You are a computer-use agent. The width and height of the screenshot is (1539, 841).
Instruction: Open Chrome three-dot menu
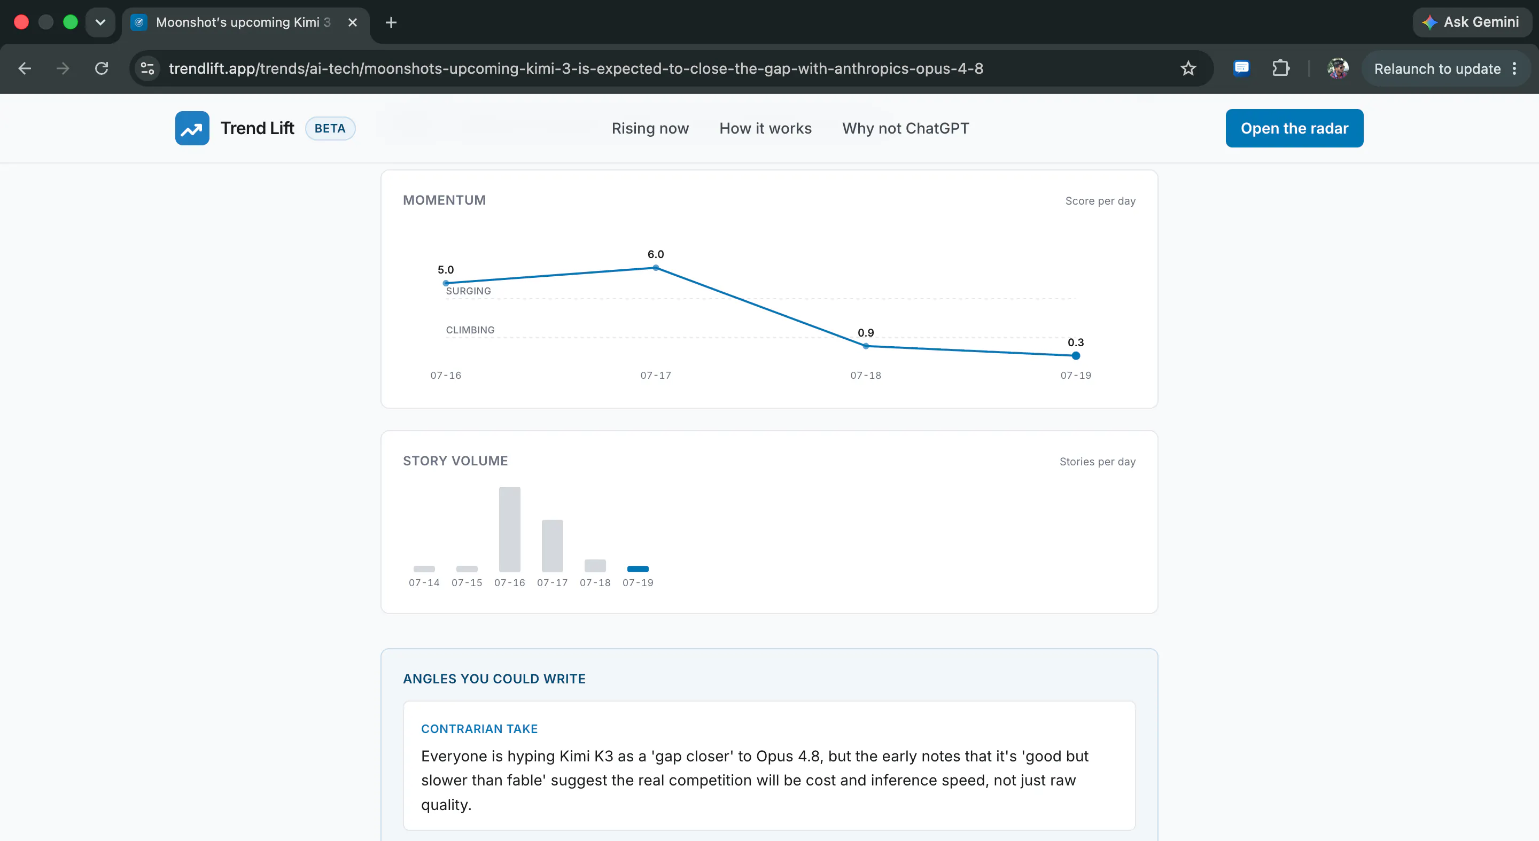1514,69
